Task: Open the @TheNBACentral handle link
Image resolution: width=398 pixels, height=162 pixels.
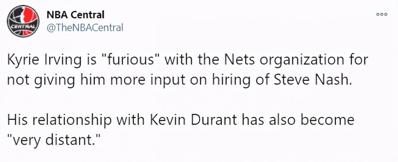Action: (x=85, y=27)
